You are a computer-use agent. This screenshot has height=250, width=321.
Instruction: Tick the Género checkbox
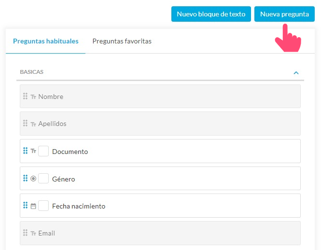[x=43, y=179]
